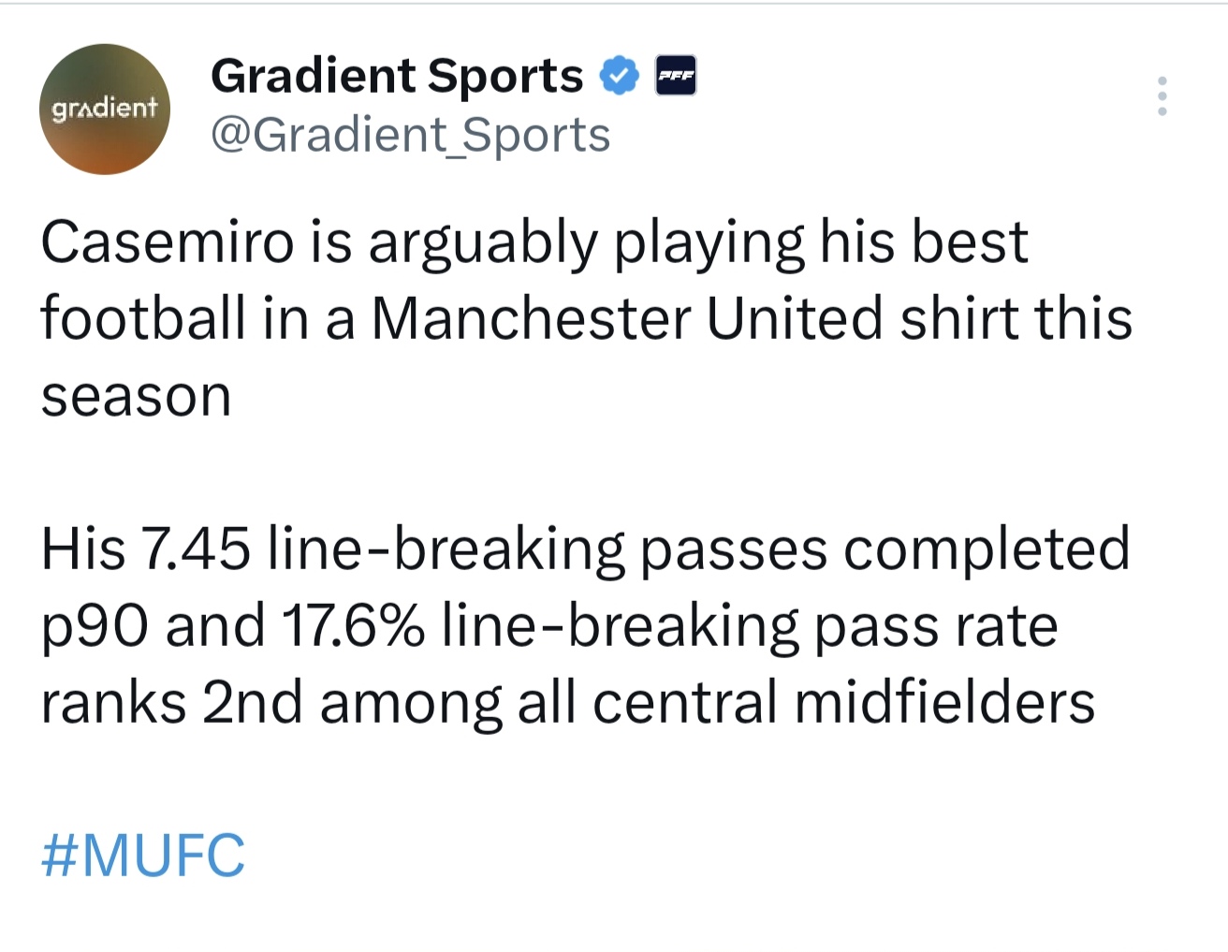1228x952 pixels.
Task: Click the word "season" ending the first paragraph
Action: (136, 396)
